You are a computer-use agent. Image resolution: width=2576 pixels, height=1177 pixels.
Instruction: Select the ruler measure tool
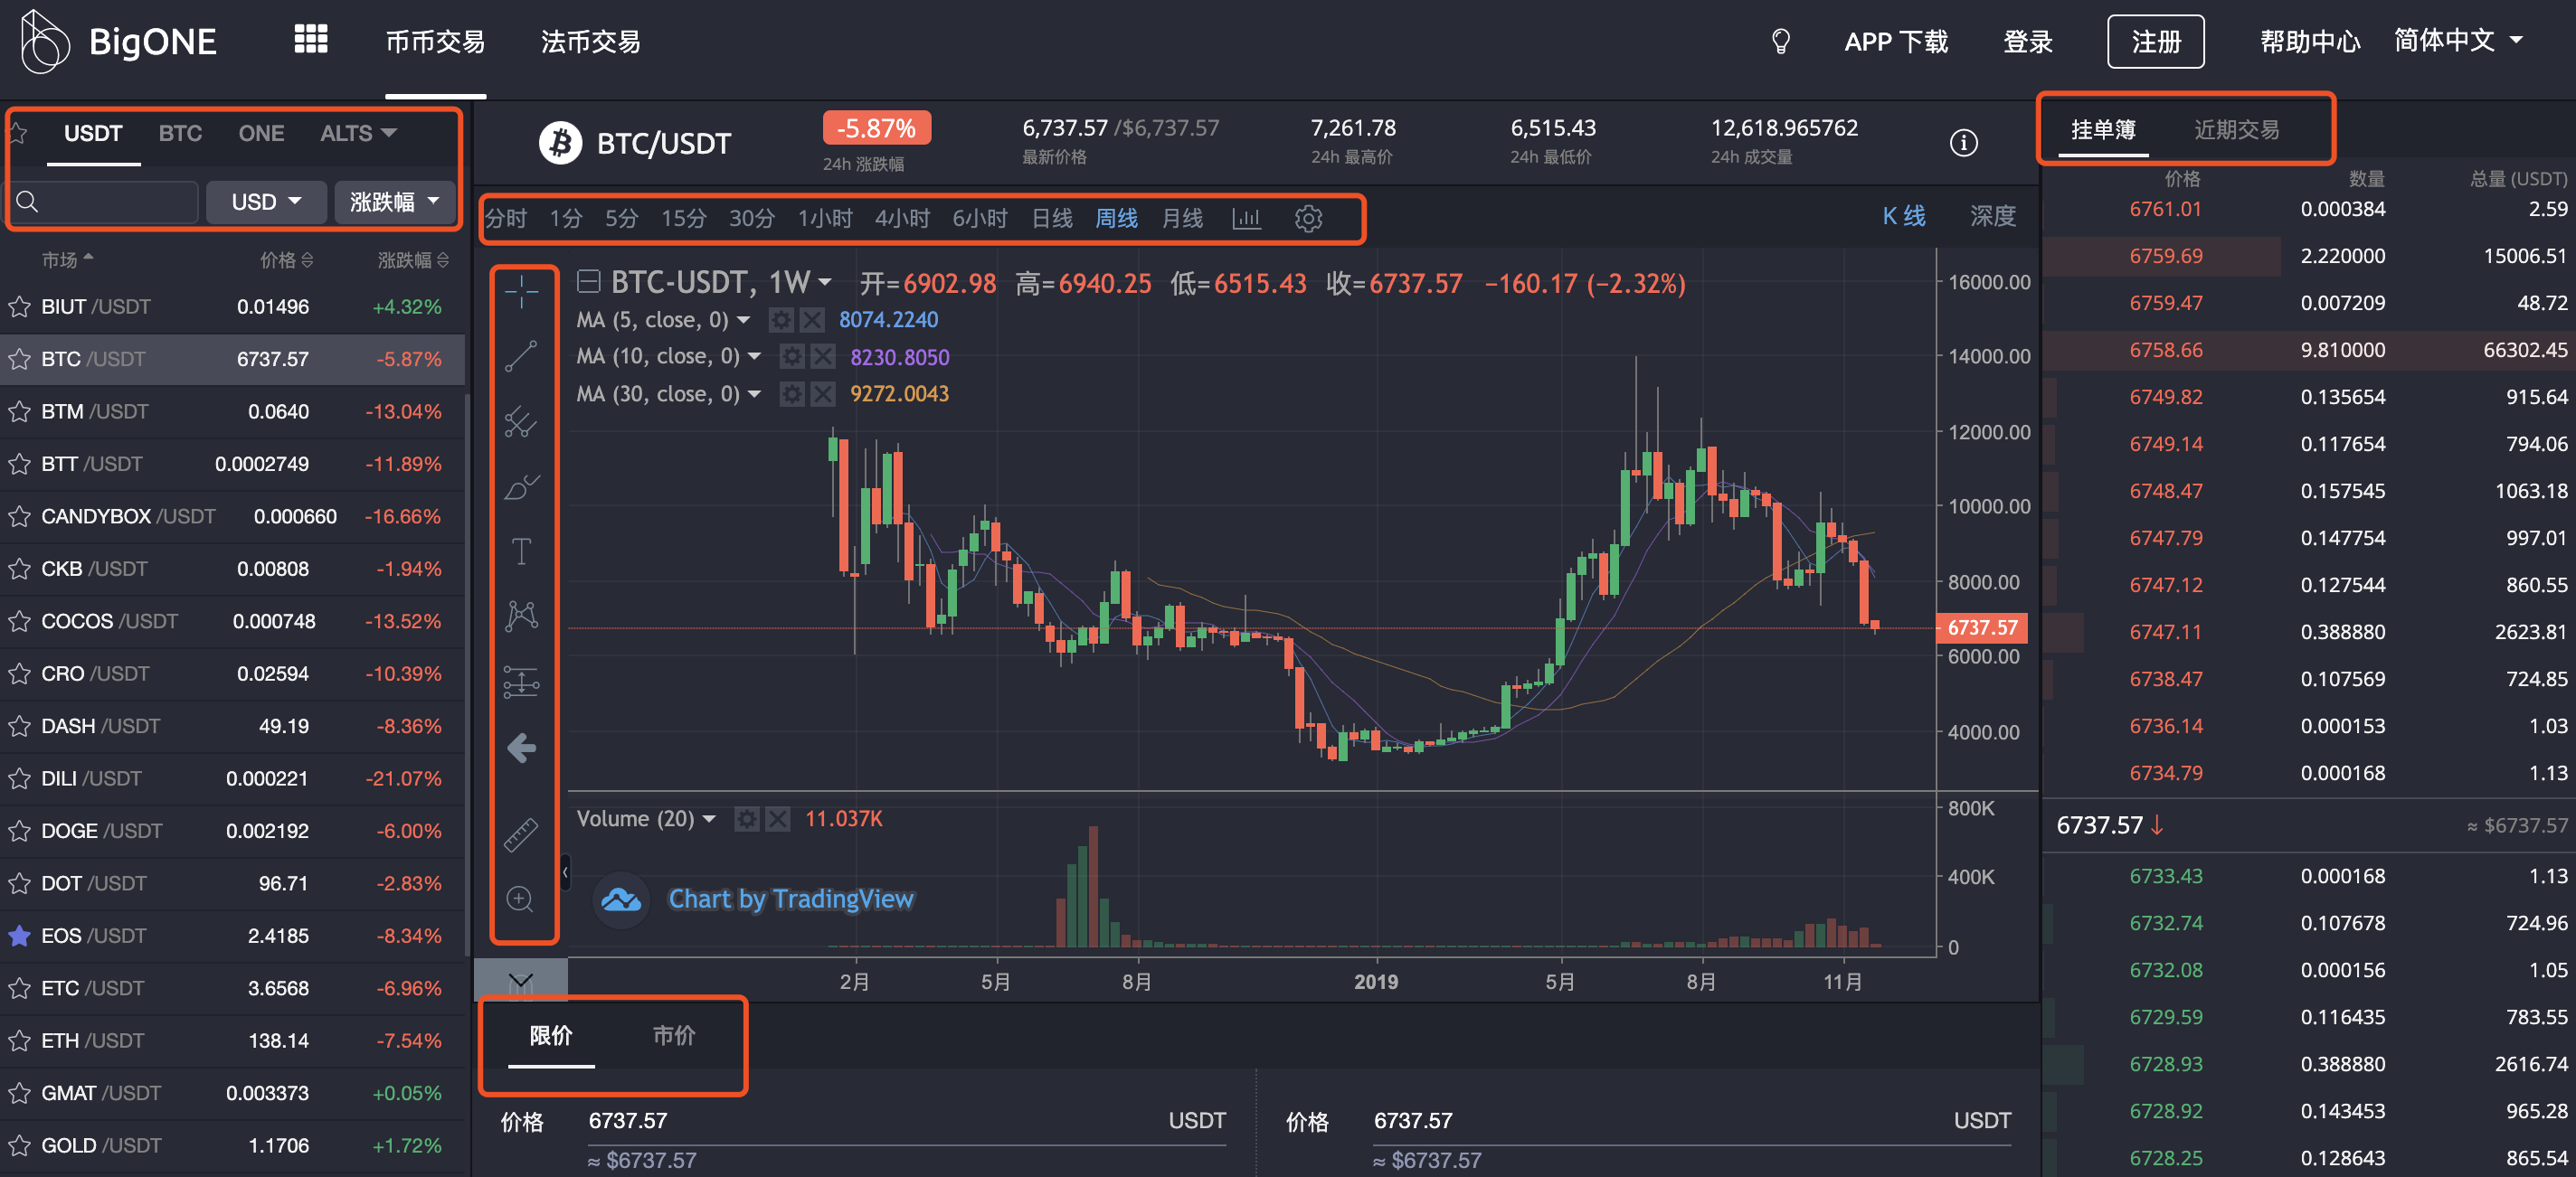[521, 834]
